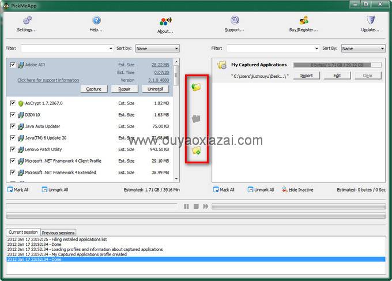392x281 pixels.
Task: Click the Java(TM) 6 Update 30 icon
Action: coord(21,138)
